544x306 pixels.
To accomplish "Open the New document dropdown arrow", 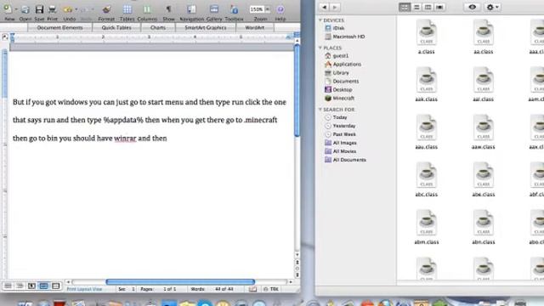I will [16, 9].
